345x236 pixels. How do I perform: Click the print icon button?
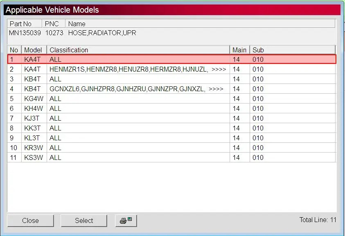point(126,220)
